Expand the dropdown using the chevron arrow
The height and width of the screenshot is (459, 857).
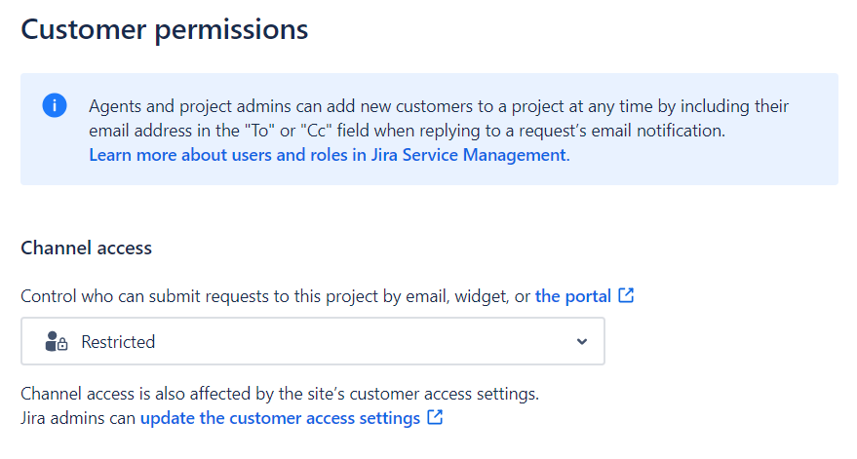pos(581,341)
